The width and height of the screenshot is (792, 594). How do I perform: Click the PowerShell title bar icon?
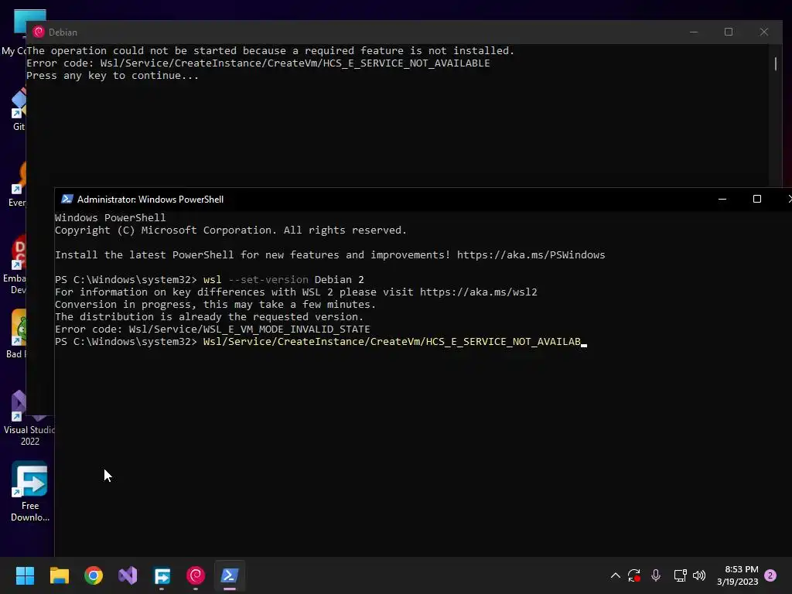pos(67,199)
